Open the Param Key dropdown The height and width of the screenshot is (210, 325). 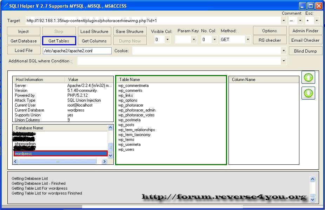click(x=194, y=39)
